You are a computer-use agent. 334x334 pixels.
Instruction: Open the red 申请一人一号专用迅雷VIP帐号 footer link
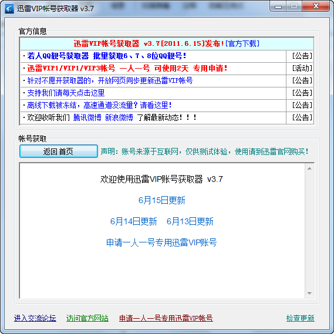(166, 318)
